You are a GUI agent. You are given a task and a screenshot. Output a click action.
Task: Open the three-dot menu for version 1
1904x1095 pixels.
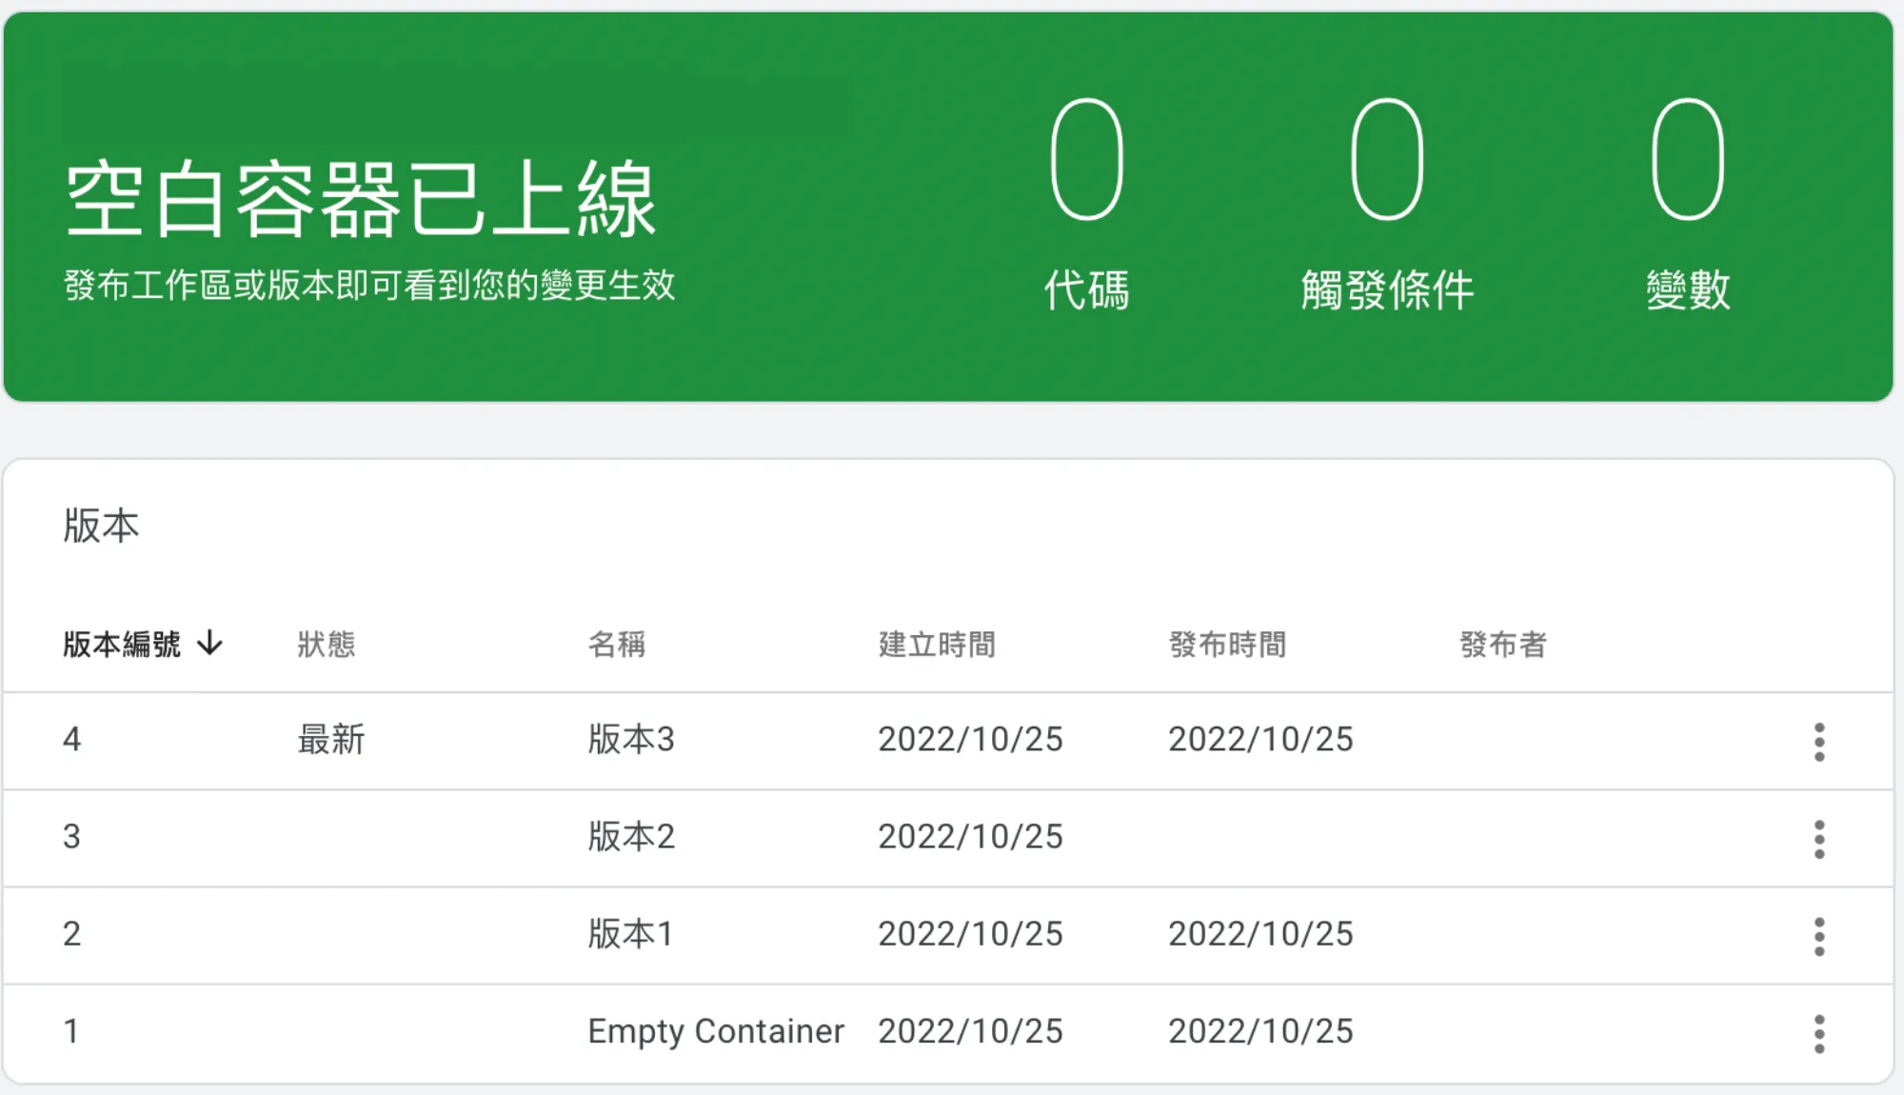[1818, 1033]
